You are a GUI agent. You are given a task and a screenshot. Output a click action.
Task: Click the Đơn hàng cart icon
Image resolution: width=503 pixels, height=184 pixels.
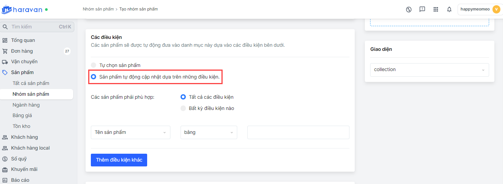5,51
